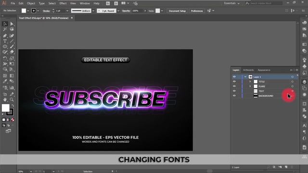Click the large white Fill box in the toolbar
Viewport: 308px width, 173px height.
click(x=5, y=108)
